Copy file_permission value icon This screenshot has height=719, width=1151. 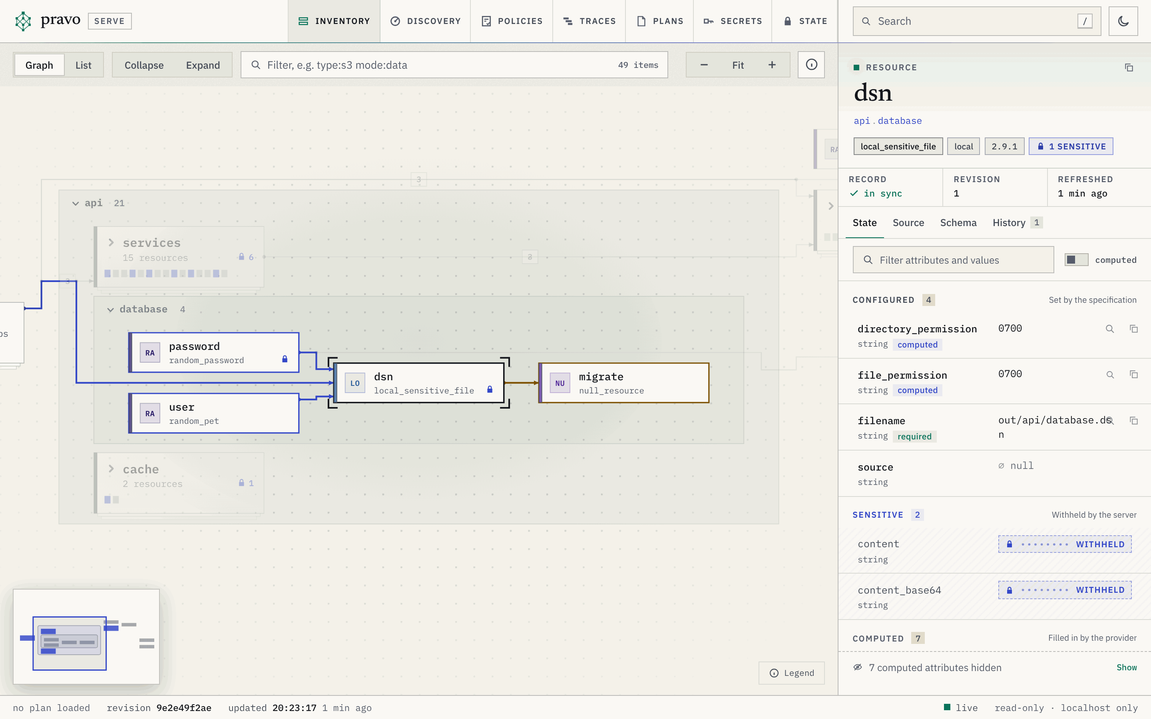coord(1134,375)
